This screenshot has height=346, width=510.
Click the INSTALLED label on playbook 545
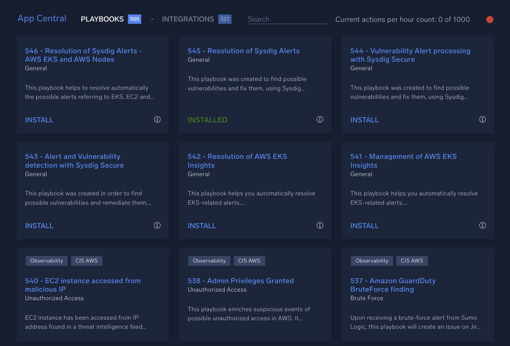coord(207,120)
